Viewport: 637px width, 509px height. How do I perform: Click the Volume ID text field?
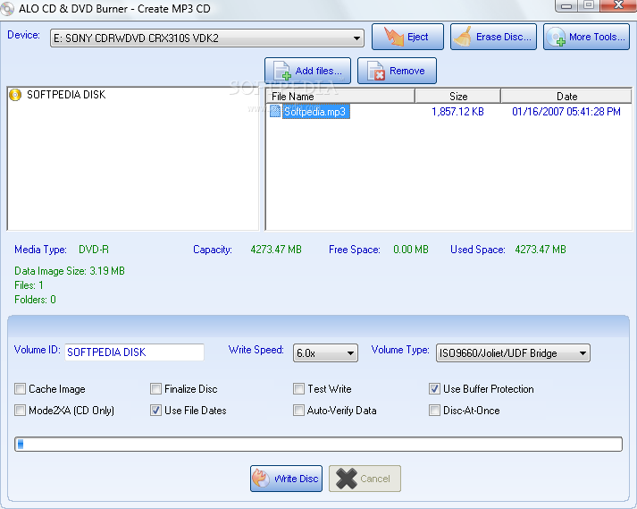[x=135, y=352]
